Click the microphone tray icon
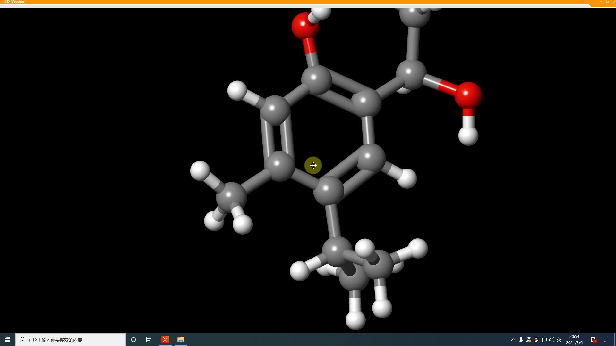 pos(521,340)
